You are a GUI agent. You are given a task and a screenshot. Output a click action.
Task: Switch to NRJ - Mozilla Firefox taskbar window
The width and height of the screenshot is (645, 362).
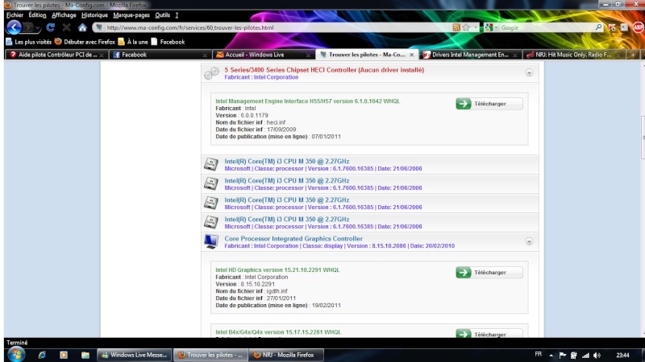pyautogui.click(x=286, y=355)
